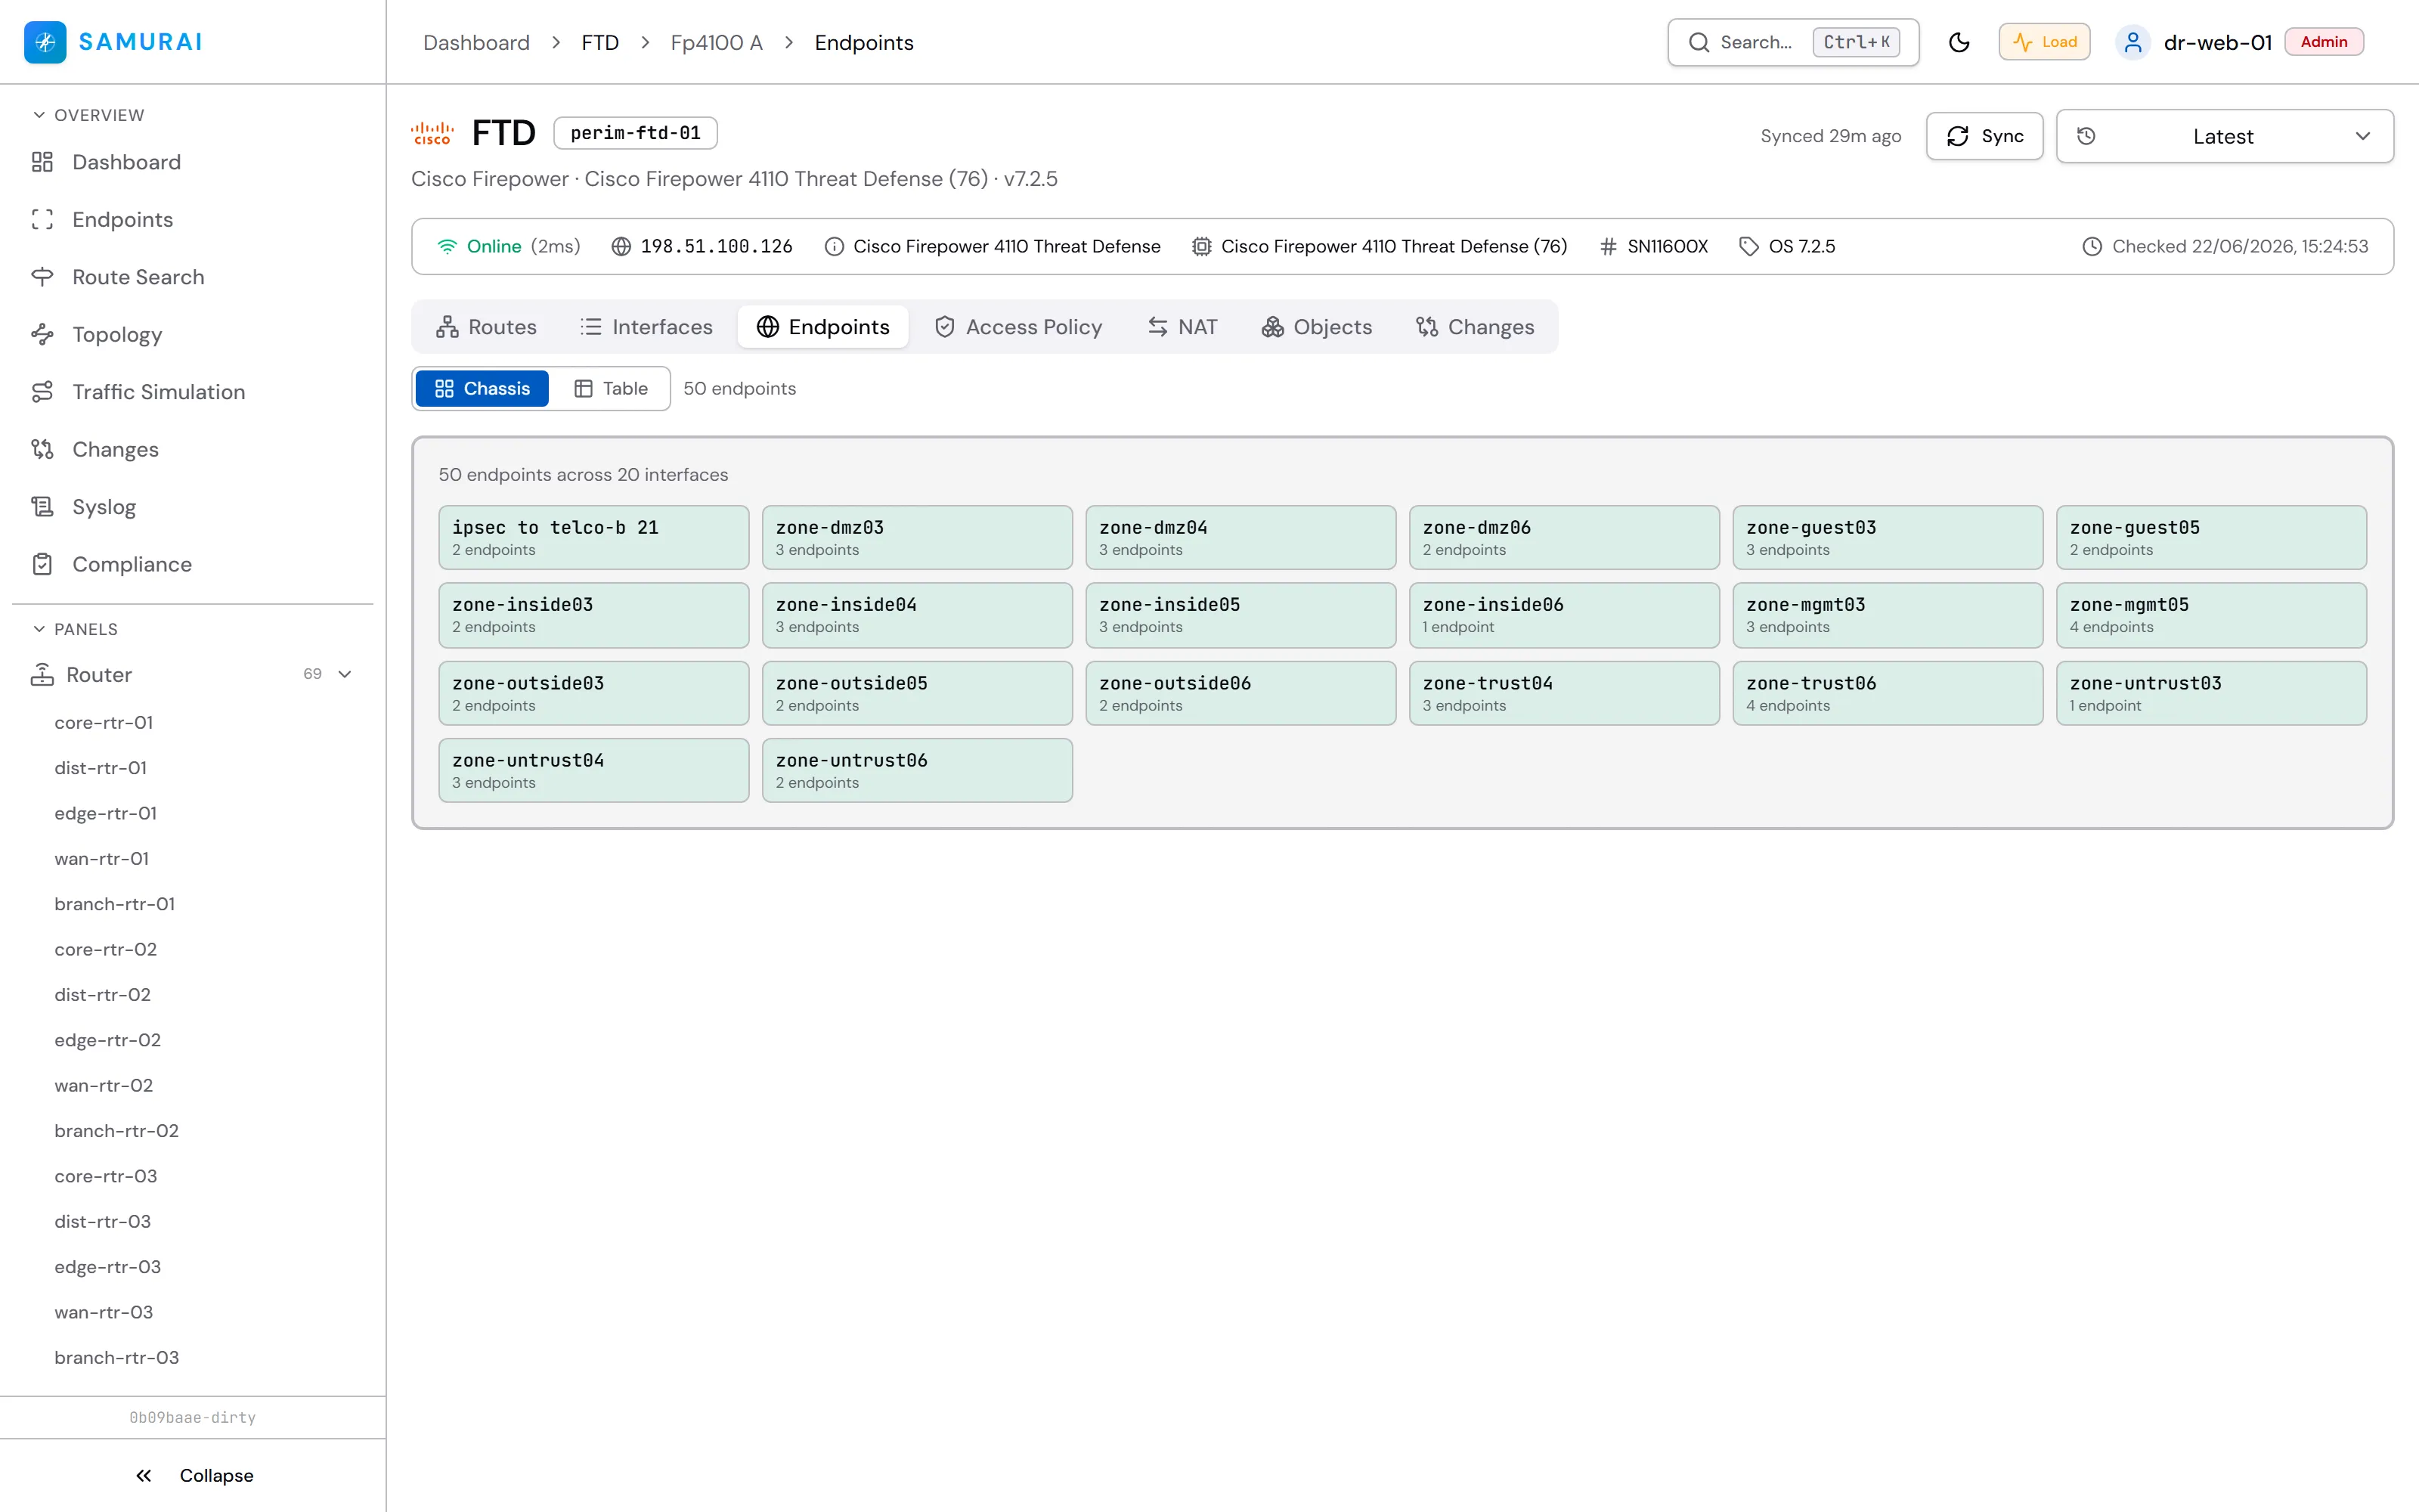Go to Dashboard breadcrumb
Screen dimensions: 2419x1512
tap(477, 42)
